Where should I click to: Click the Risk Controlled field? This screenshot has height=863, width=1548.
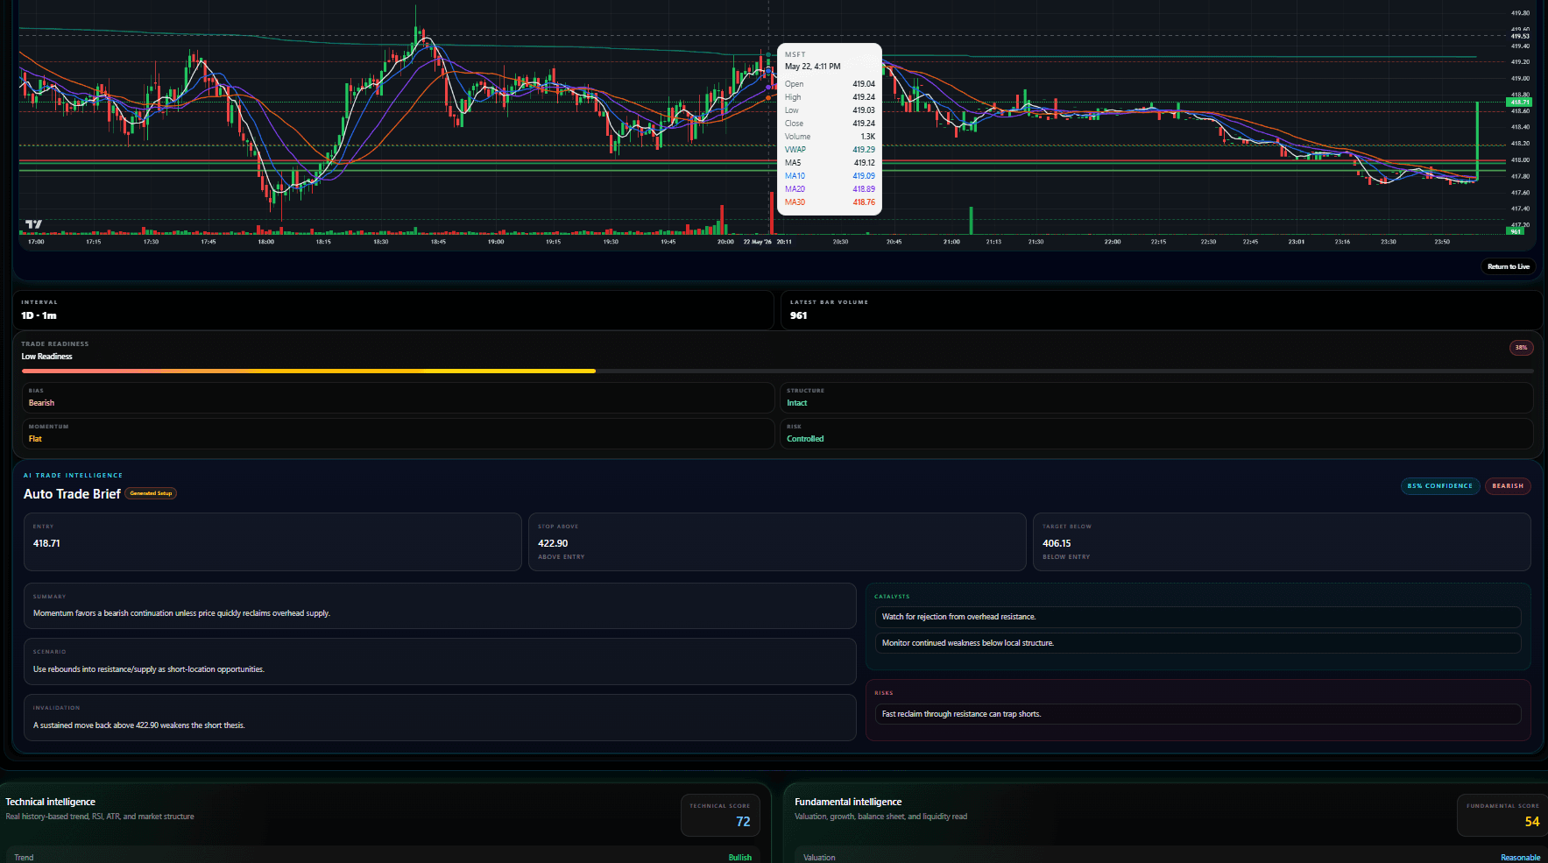(1156, 434)
